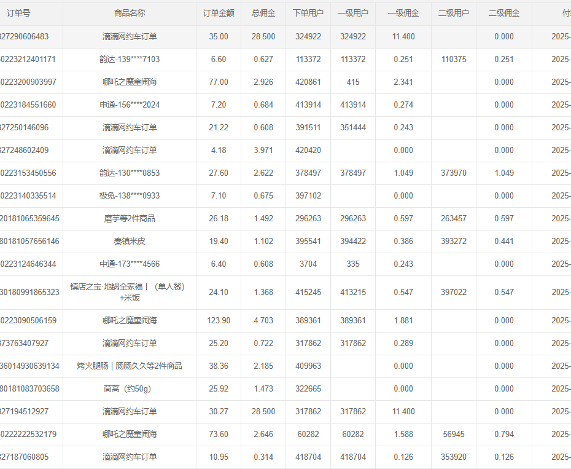Click order amount 123.90
Viewport: 571px width, 469px height.
coord(219,321)
